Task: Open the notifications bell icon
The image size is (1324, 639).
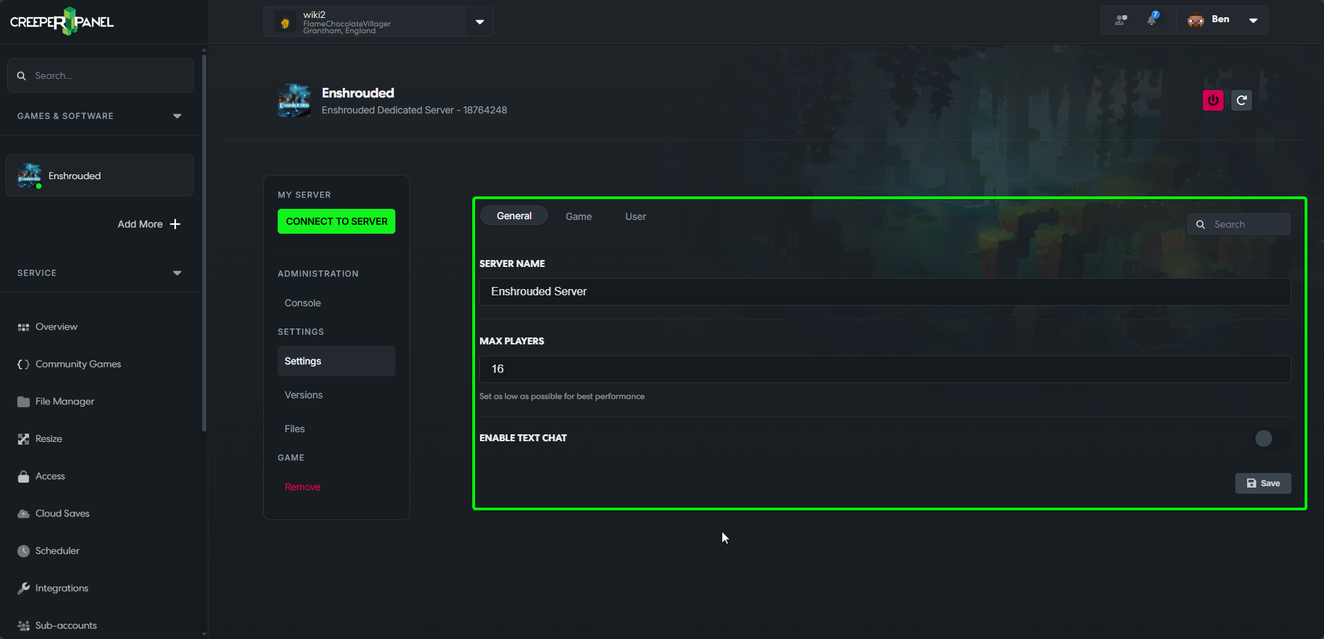Action: tap(1152, 19)
